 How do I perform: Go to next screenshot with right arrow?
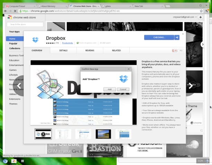191,86
